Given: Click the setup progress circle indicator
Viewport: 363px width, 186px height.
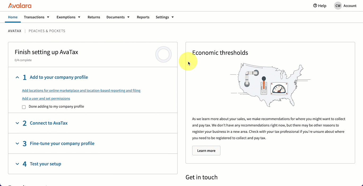Looking at the screenshot, I should tap(163, 54).
